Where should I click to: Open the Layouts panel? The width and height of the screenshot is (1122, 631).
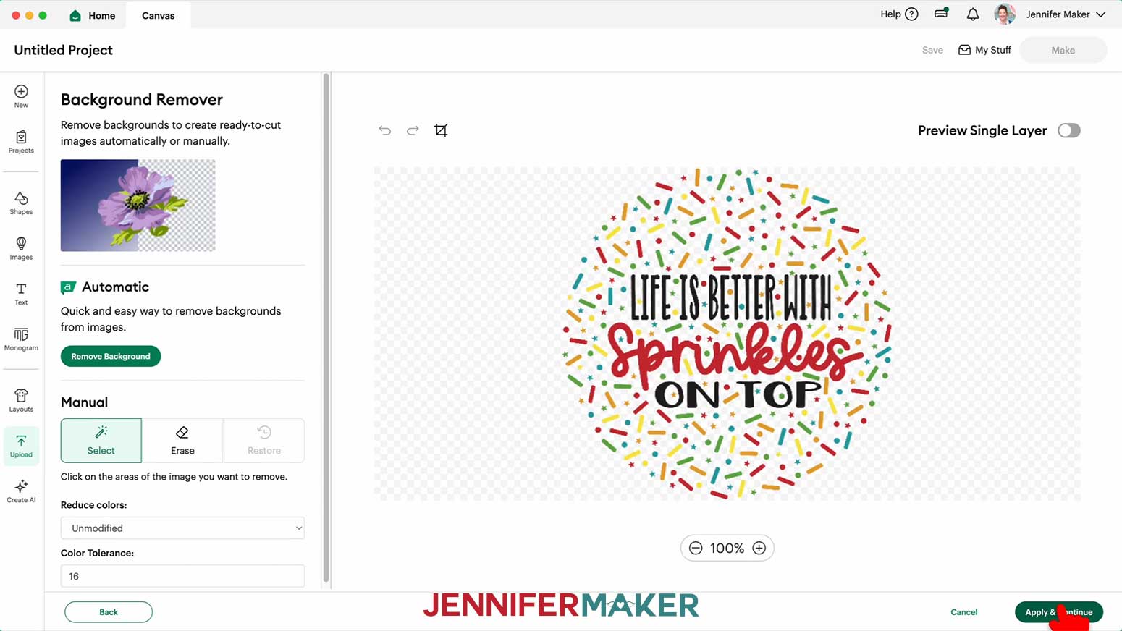click(x=21, y=400)
